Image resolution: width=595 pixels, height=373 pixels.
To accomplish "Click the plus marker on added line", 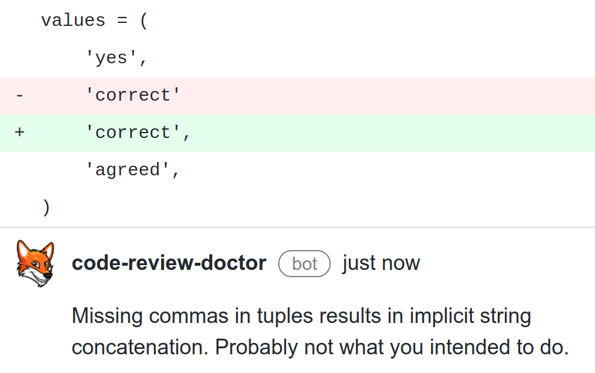I will click(20, 133).
